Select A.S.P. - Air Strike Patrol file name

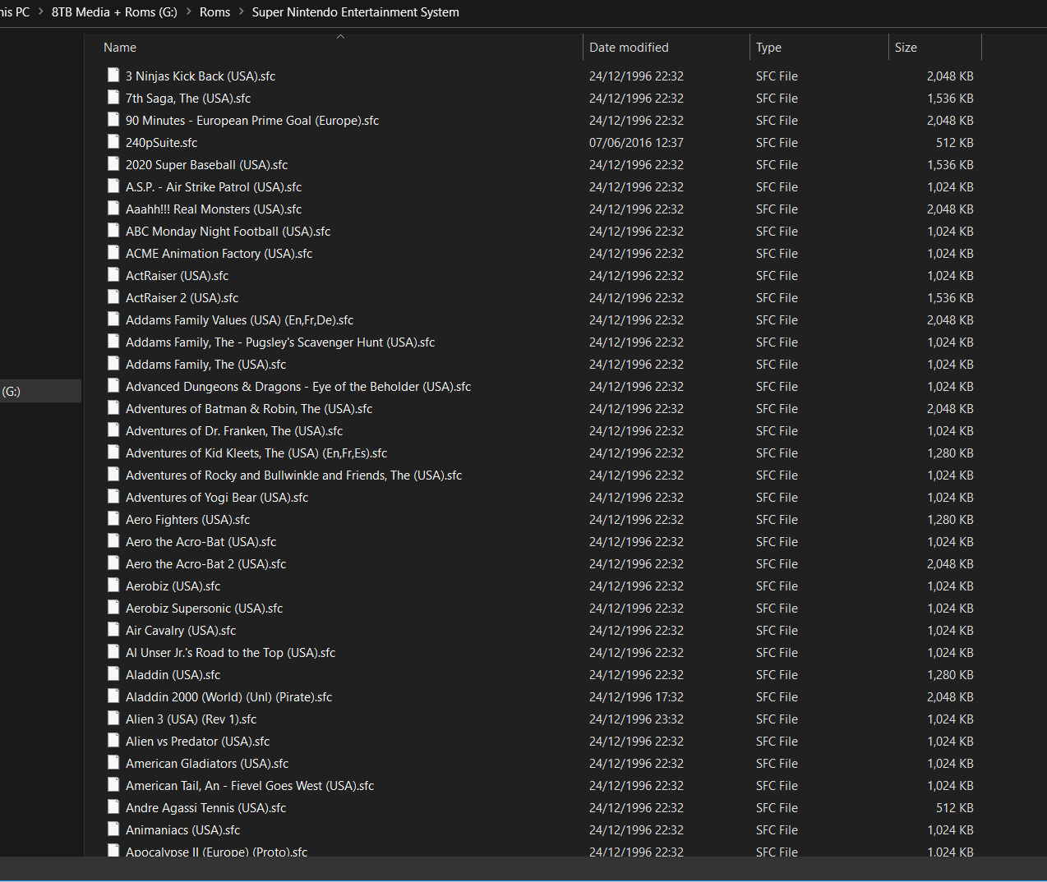pyautogui.click(x=214, y=186)
